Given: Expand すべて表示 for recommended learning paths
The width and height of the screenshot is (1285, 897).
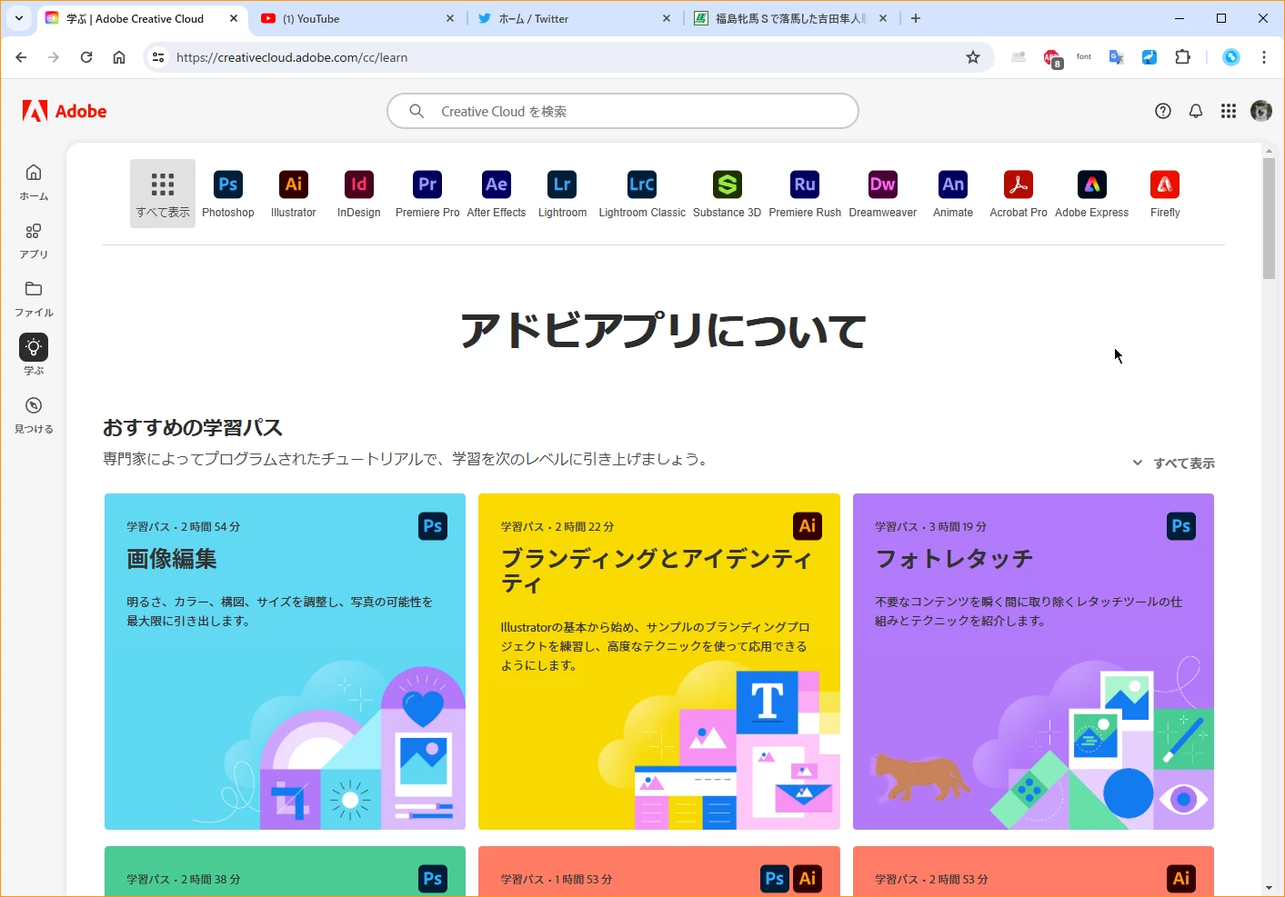Looking at the screenshot, I should click(x=1173, y=463).
